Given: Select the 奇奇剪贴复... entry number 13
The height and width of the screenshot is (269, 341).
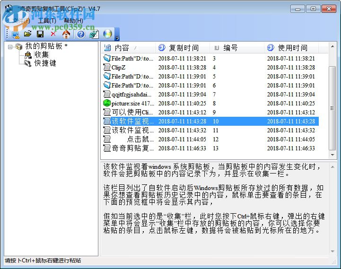Looking at the screenshot, I should tap(132, 148).
